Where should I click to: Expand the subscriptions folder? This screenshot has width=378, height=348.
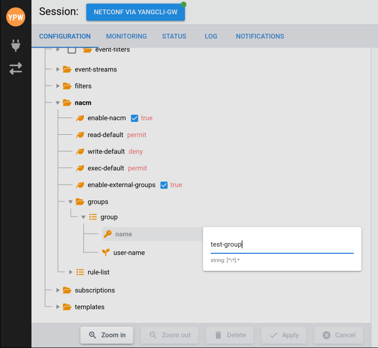coord(58,290)
